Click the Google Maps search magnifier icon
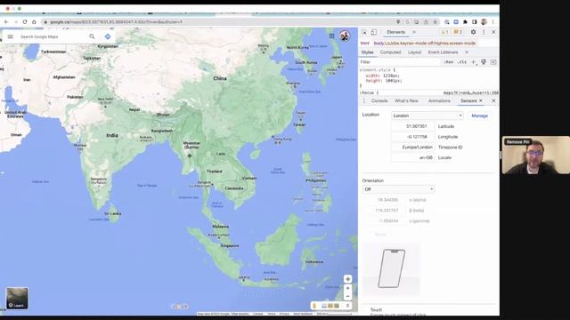Viewport: 570px width, 320px height. click(92, 36)
